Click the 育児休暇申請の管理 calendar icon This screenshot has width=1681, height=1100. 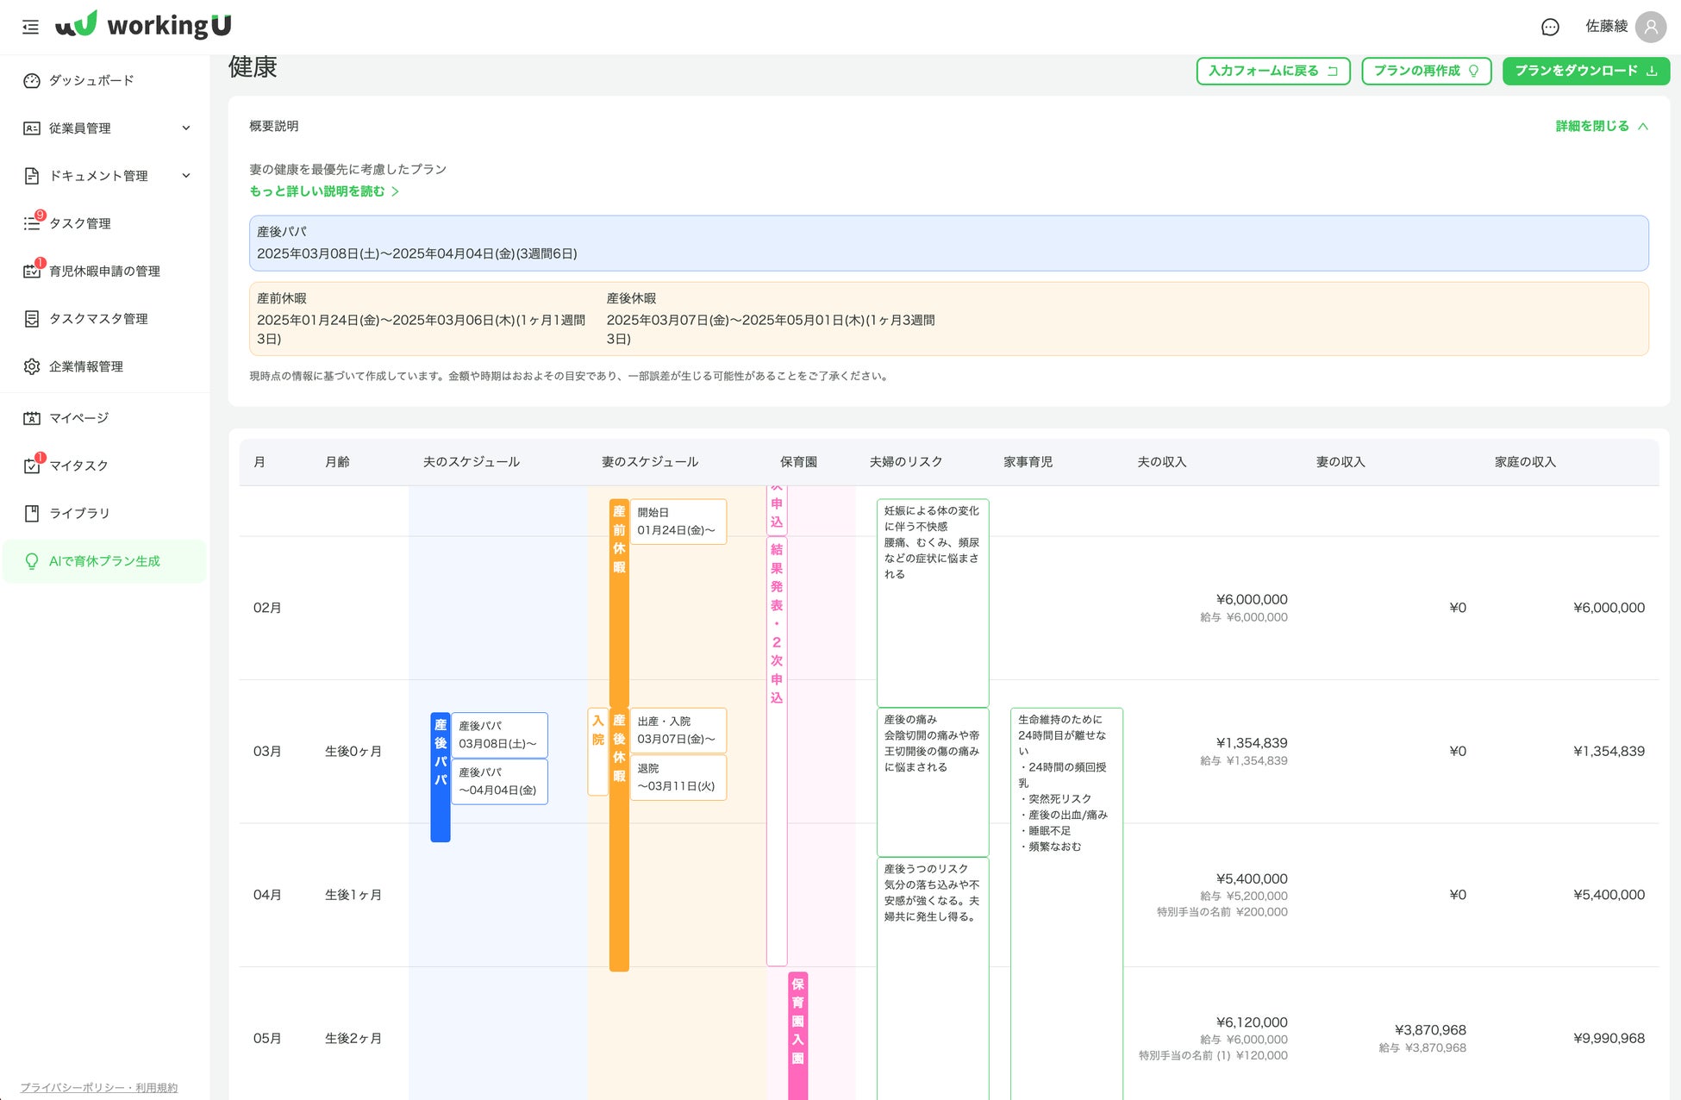tap(32, 271)
